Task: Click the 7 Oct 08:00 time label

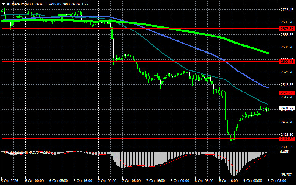Action: tap(132, 181)
